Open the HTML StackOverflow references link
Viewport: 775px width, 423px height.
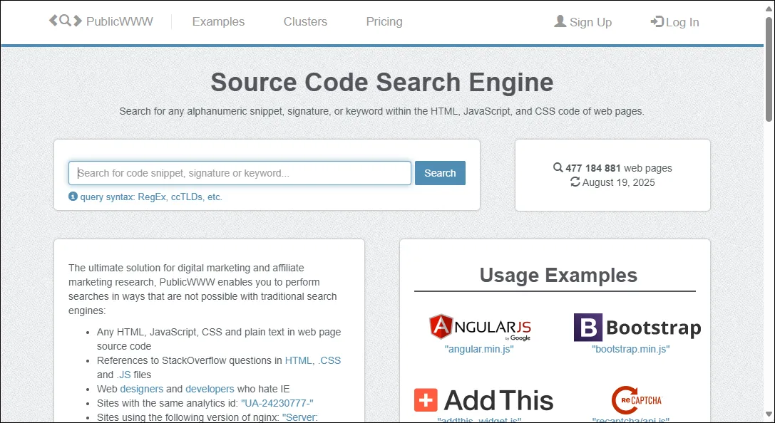tap(299, 360)
